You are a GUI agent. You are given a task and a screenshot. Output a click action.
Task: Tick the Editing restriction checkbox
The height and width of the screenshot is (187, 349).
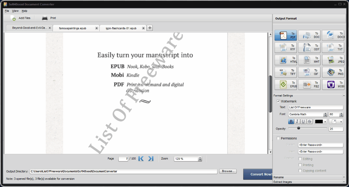[300, 159]
